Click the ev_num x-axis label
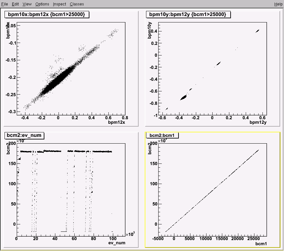284x251 pixels. tap(117, 243)
